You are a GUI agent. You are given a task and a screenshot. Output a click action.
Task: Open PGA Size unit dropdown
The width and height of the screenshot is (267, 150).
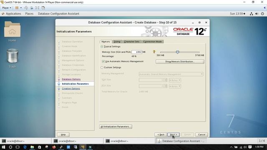(175, 86)
